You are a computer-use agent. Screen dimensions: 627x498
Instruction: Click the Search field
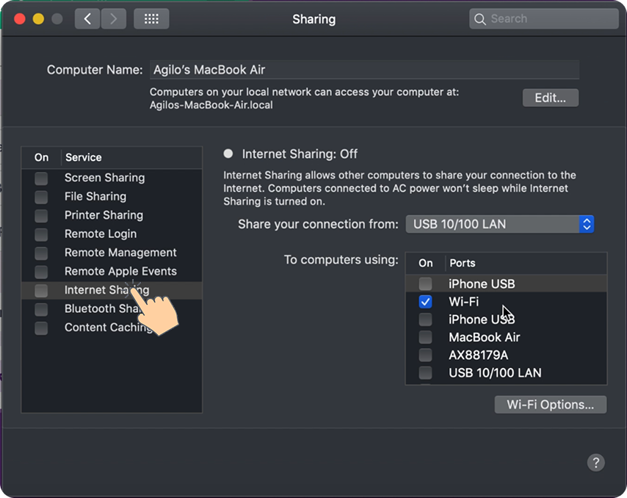click(x=543, y=18)
